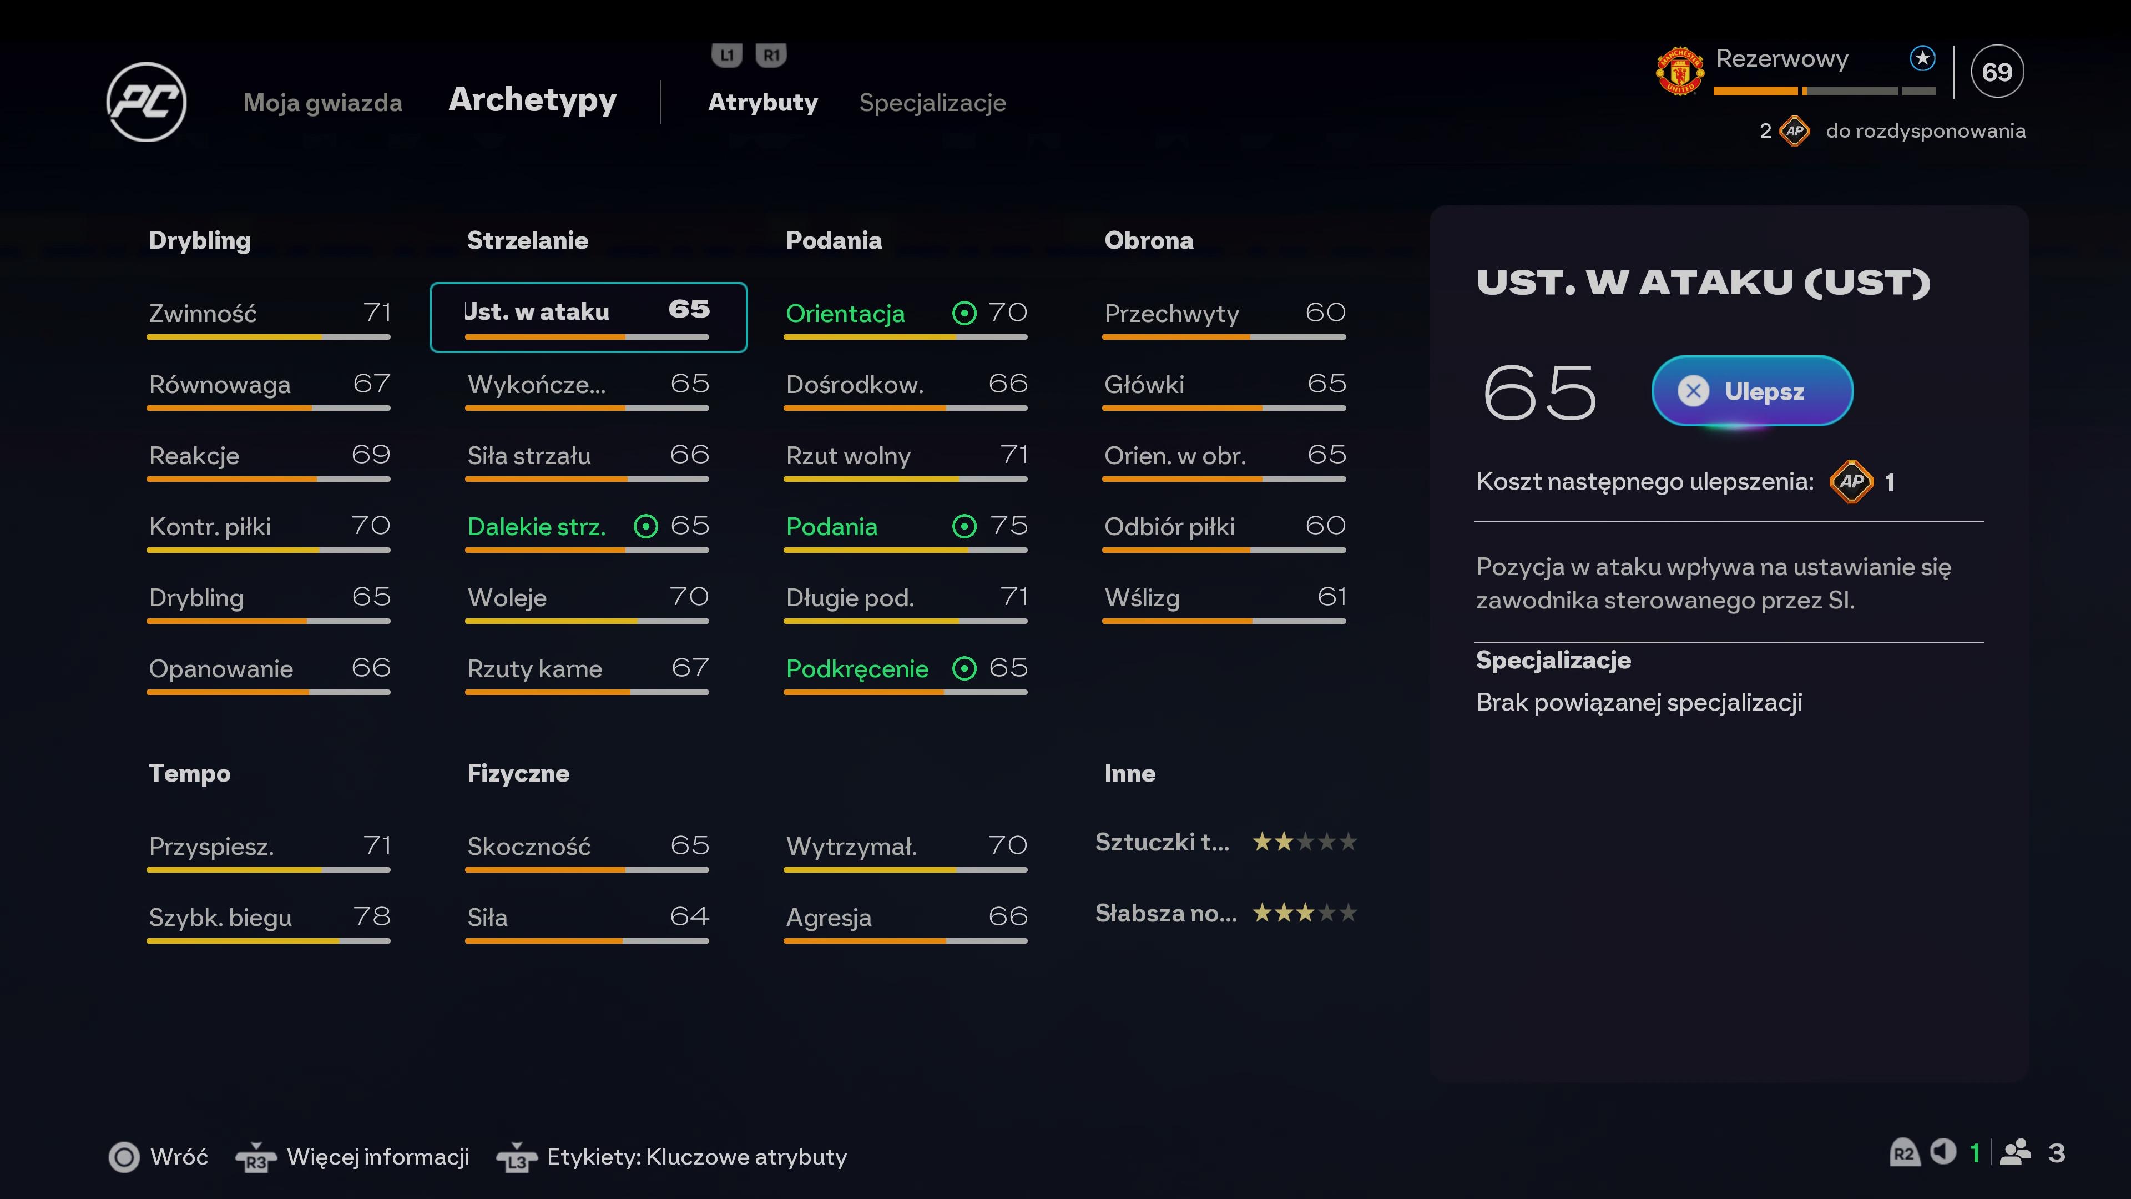Select Wykończe... 65 attribute
2131x1199 pixels.
click(x=587, y=390)
